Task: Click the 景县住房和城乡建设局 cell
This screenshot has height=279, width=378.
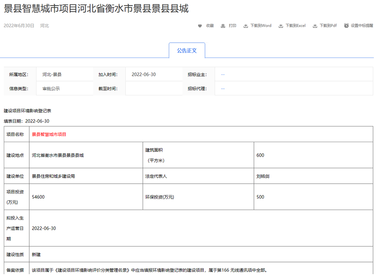Action: click(86, 176)
